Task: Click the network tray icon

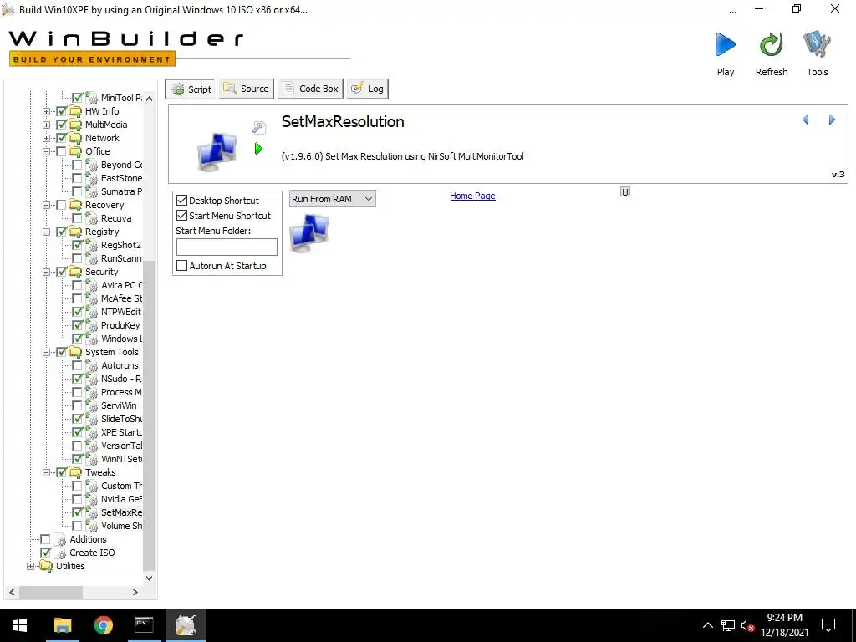Action: tap(728, 625)
